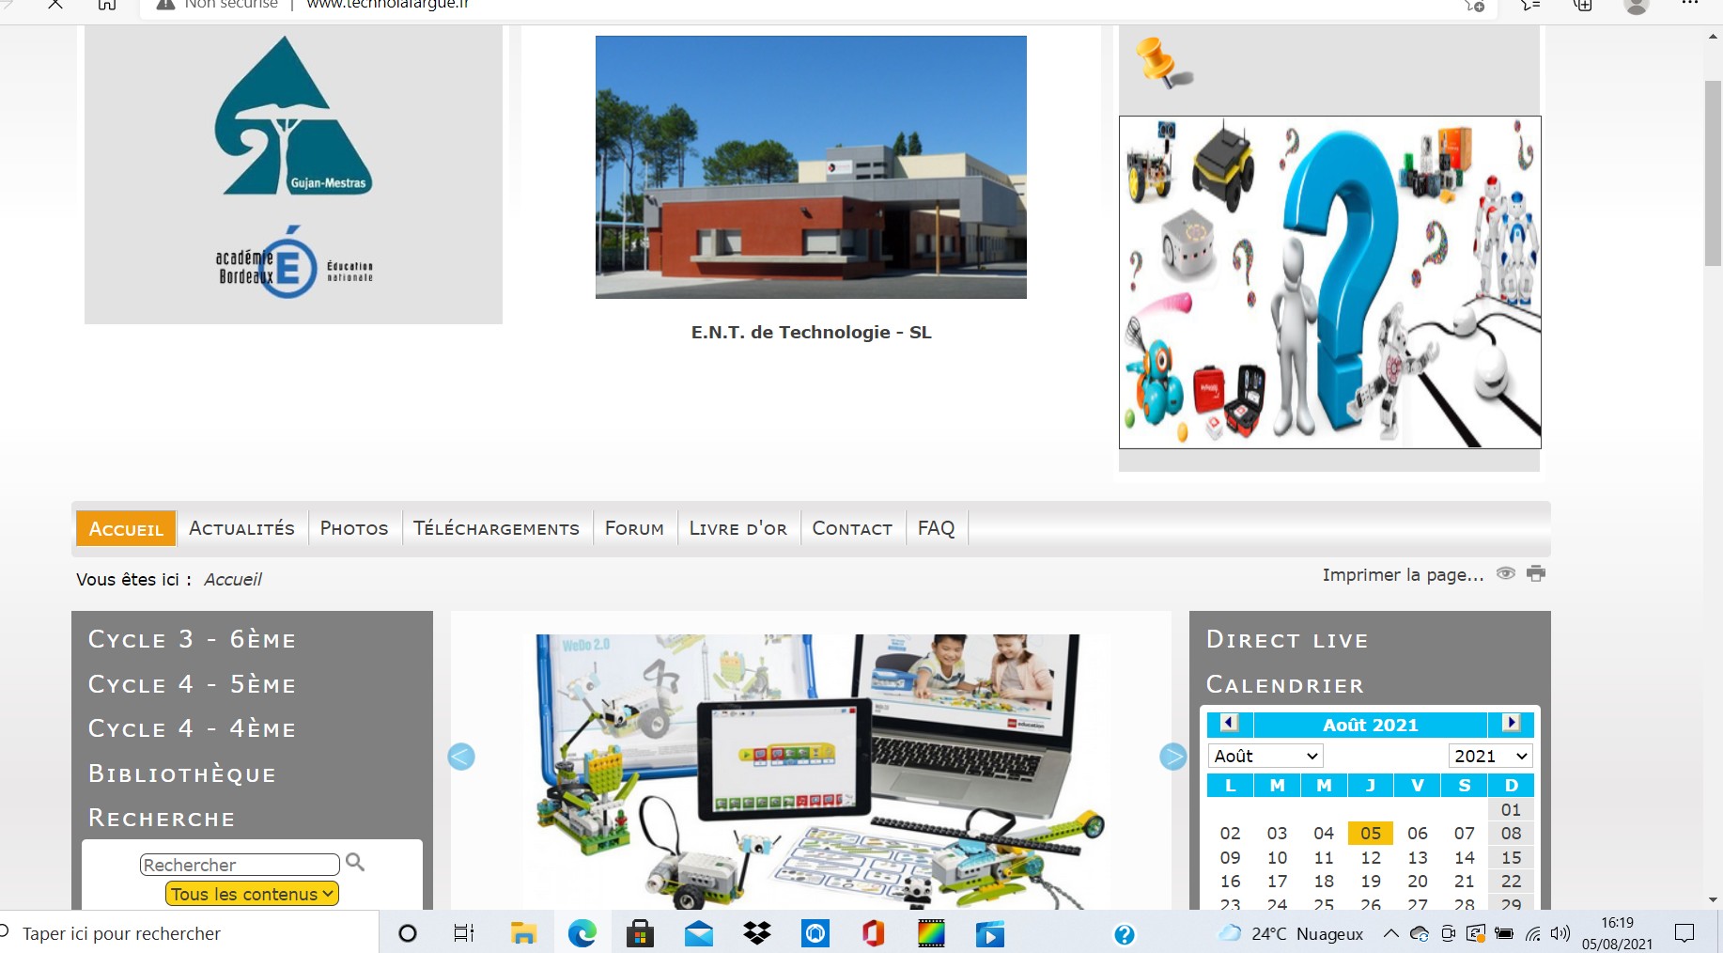This screenshot has height=953, width=1723.
Task: Open the Livre d'or page
Action: tap(738, 528)
